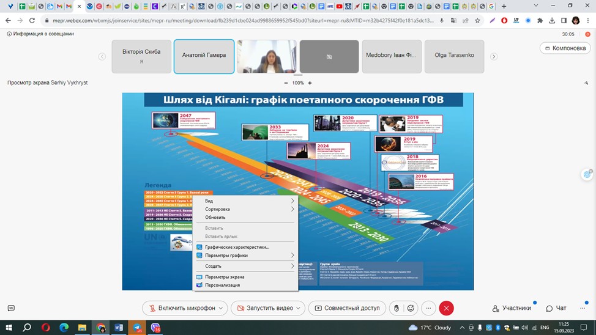Open the Компоновка layout button
Image resolution: width=596 pixels, height=335 pixels.
tap(565, 48)
